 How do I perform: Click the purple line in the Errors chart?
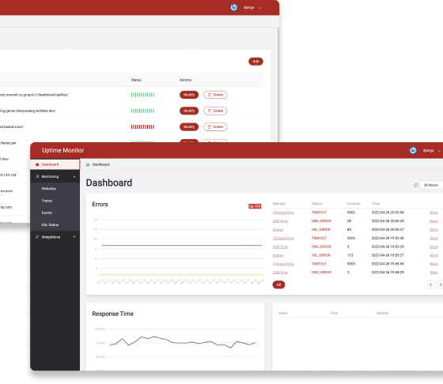182,246
